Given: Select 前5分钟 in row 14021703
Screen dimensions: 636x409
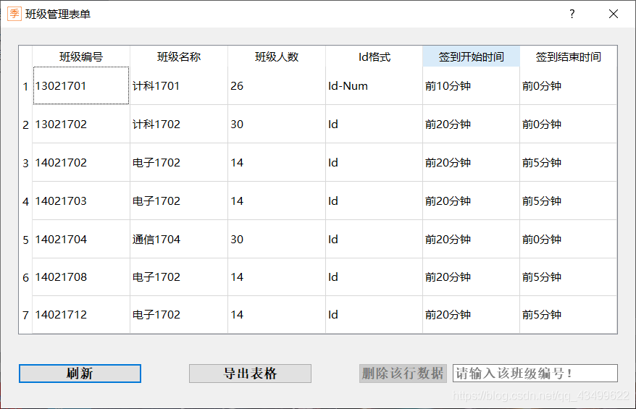Looking at the screenshot, I should (x=568, y=201).
